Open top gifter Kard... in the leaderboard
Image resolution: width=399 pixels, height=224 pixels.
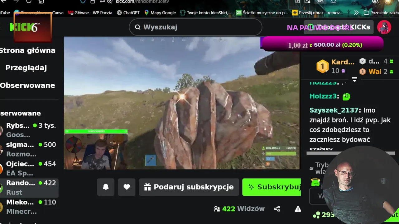coord(335,66)
